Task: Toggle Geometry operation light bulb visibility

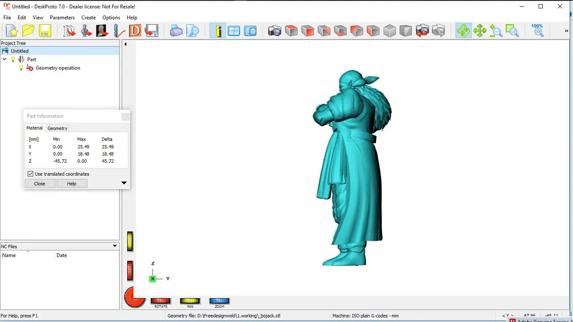Action: point(22,68)
